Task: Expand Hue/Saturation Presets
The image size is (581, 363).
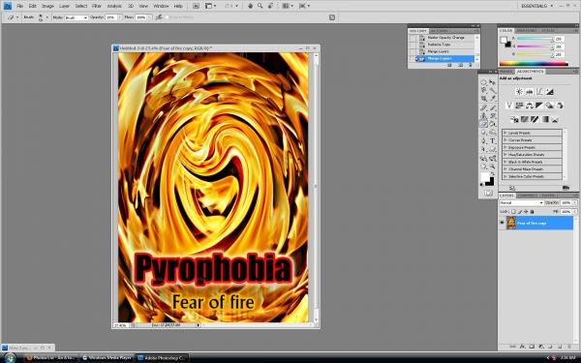Action: click(505, 155)
